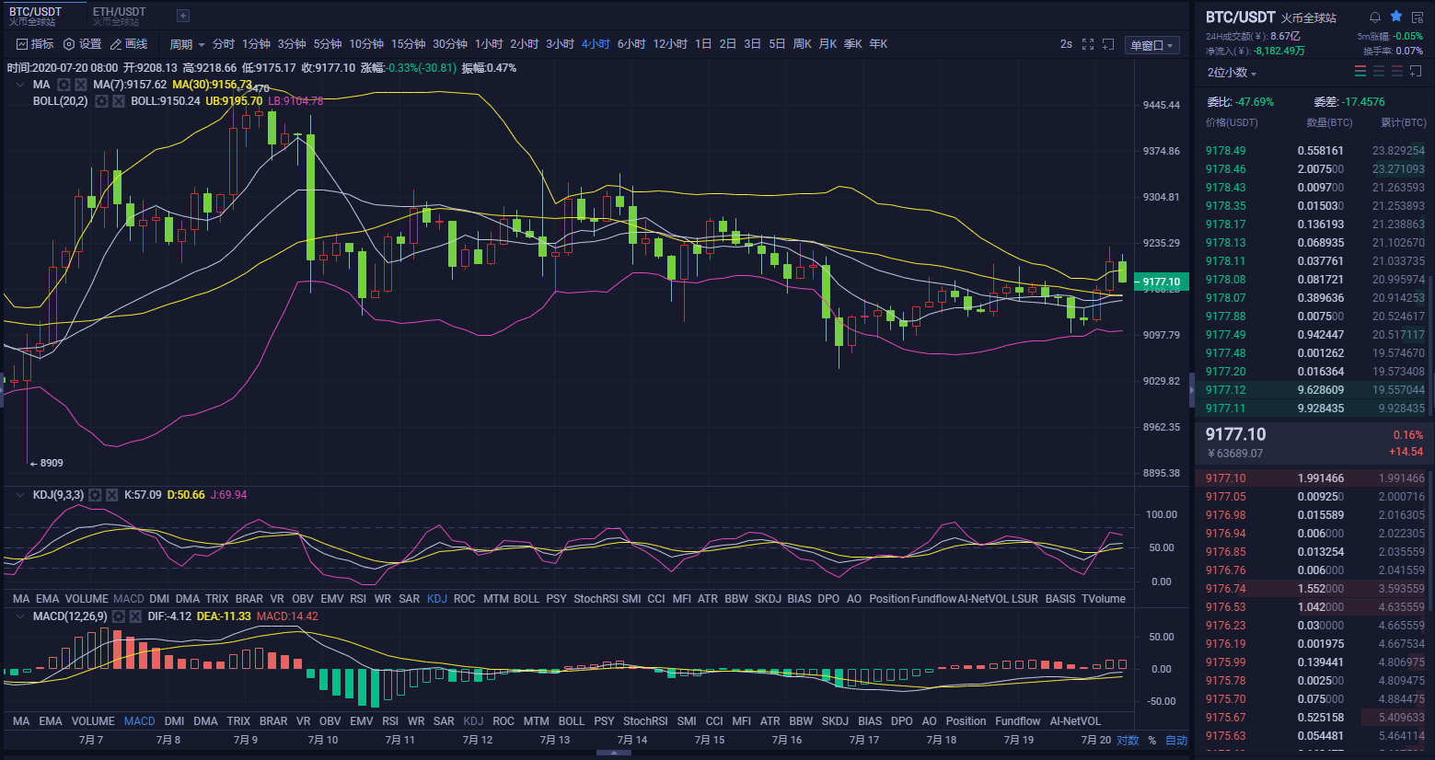
Task: Collapse the KDJ indicator panel
Action: [x=20, y=495]
